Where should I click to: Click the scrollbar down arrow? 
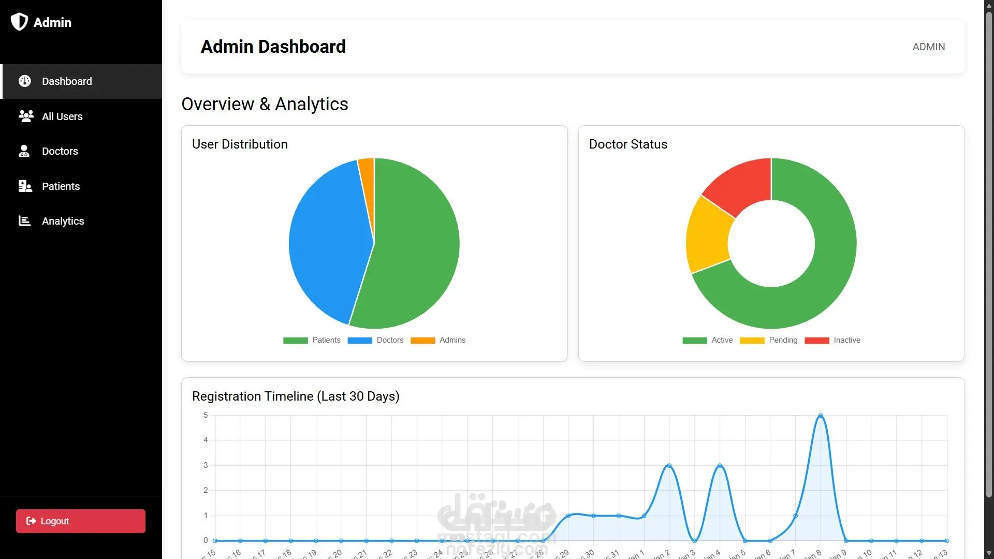pos(989,553)
